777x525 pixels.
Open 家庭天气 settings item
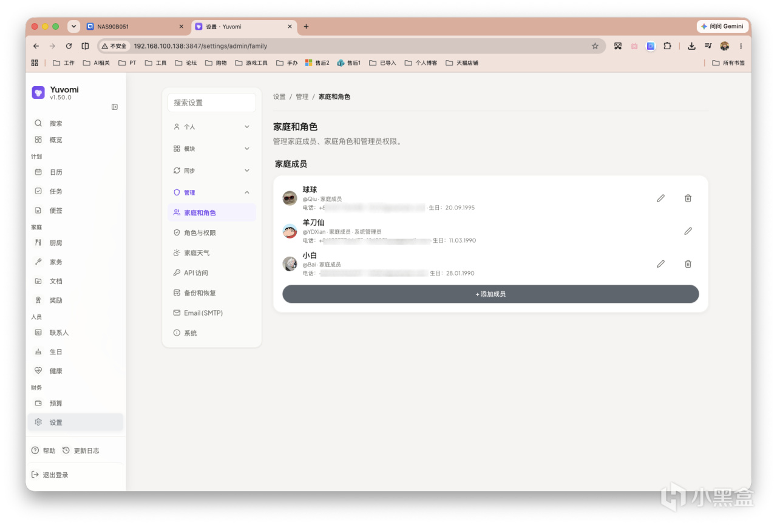pyautogui.click(x=211, y=253)
